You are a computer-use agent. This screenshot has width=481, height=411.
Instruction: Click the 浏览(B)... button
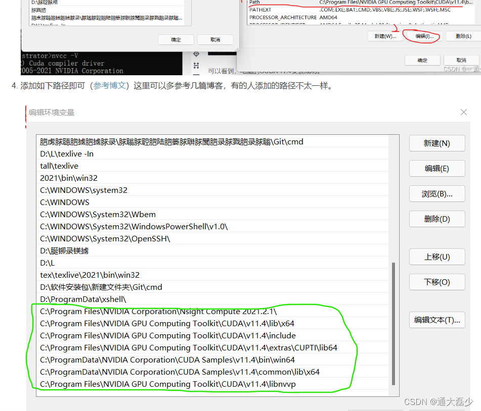[436, 193]
